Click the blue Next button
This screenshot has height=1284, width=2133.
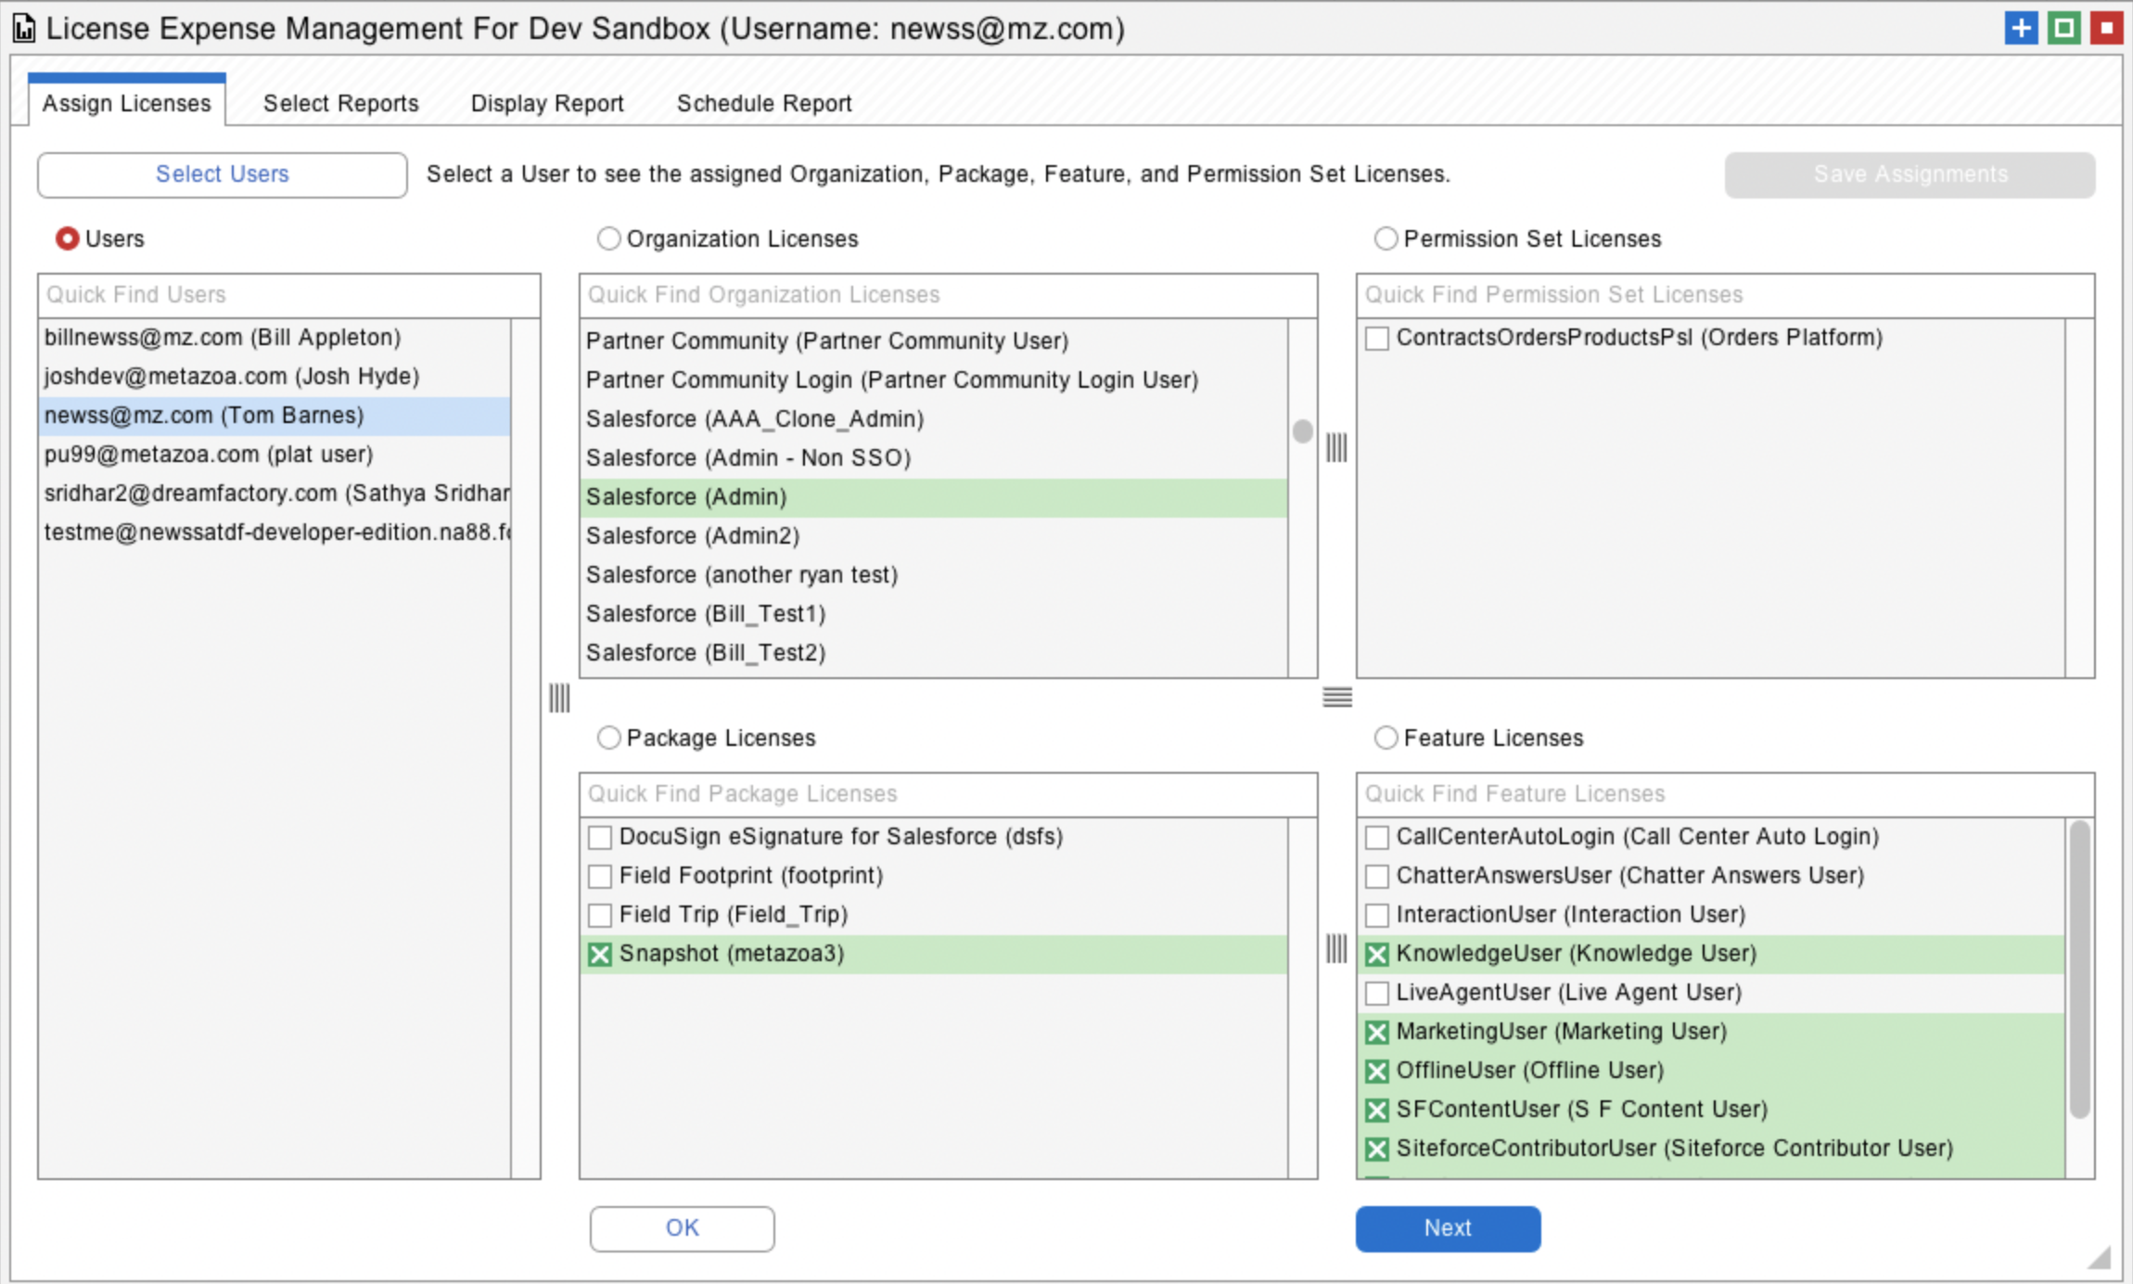click(1448, 1228)
